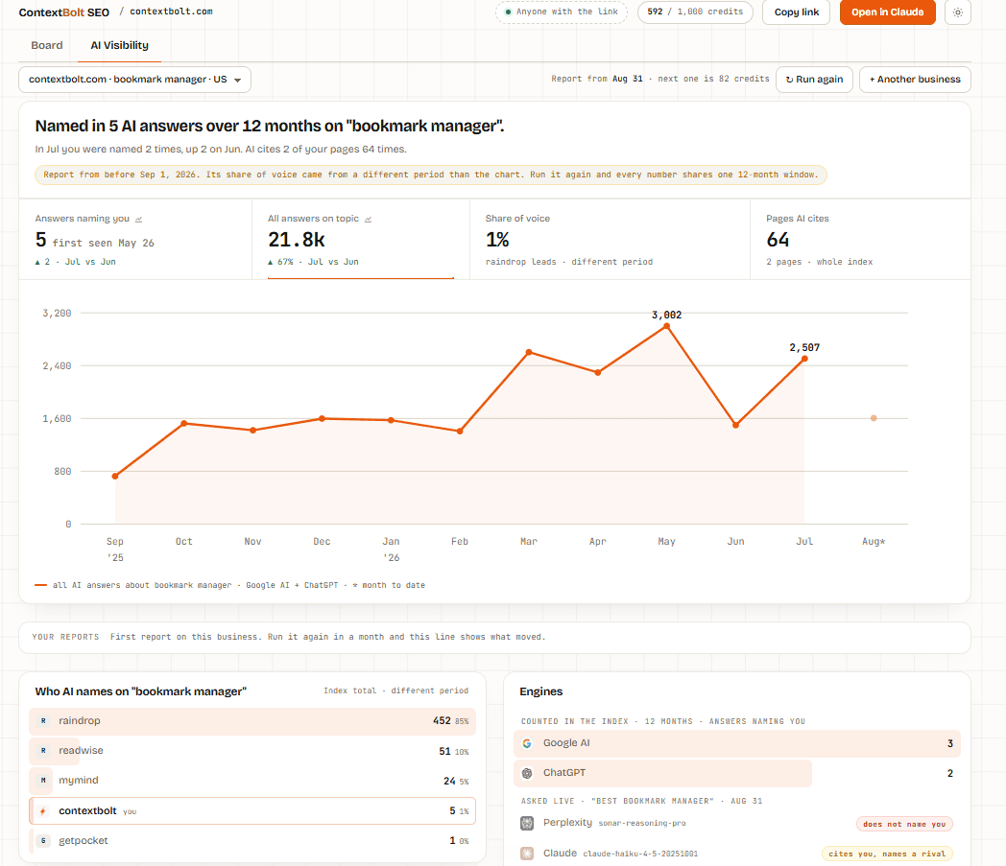The height and width of the screenshot is (866, 1006).
Task: Click the Mar chart data point
Action: [529, 352]
